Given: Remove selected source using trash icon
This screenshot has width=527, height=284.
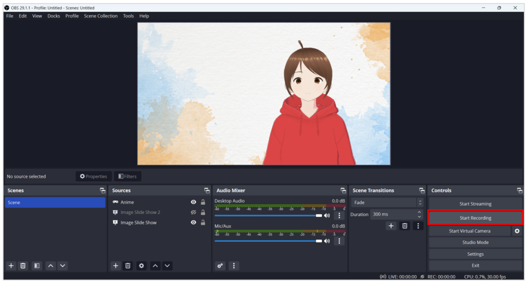Looking at the screenshot, I should pos(128,265).
